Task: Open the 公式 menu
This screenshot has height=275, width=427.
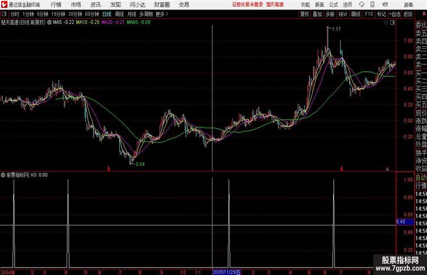Action: coord(333,5)
